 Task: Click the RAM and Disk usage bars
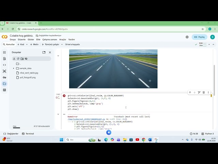click(x=203, y=44)
